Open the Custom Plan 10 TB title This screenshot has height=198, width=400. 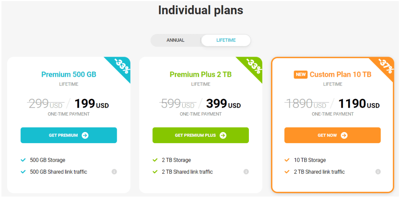(x=340, y=75)
